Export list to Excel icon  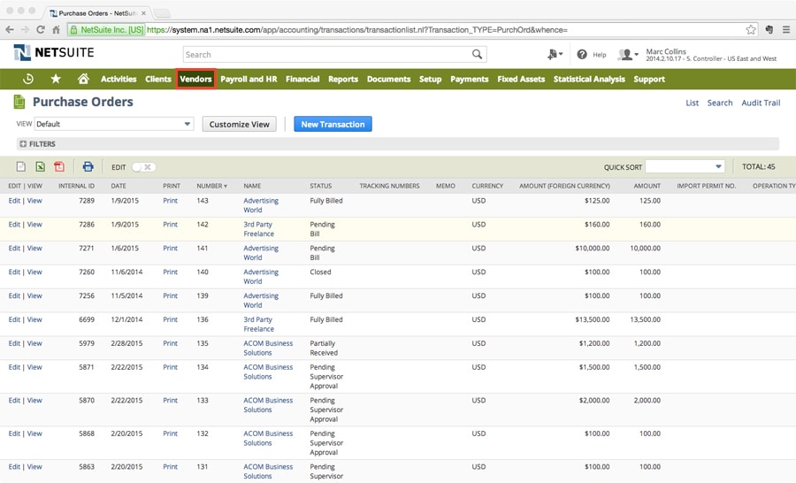pyautogui.click(x=40, y=166)
